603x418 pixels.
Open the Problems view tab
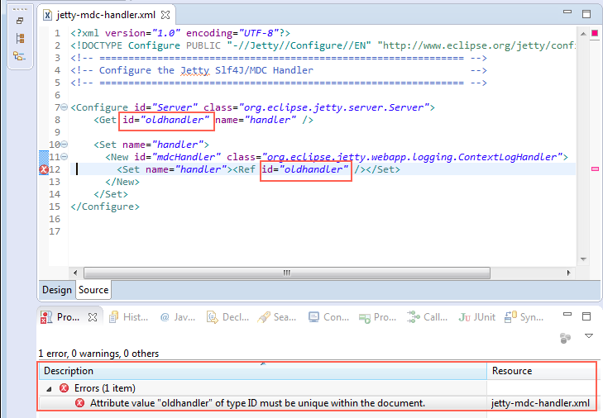coord(68,317)
